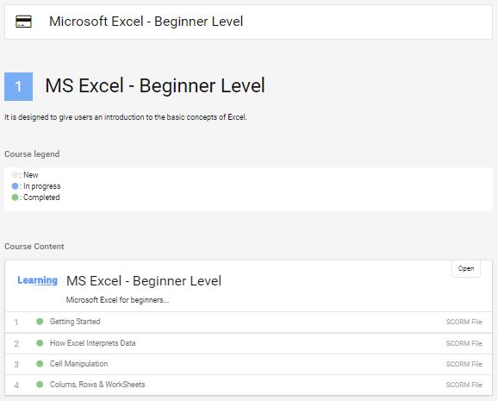The height and width of the screenshot is (401, 498).
Task: Click row number 1 in the lesson list
Action: [x=16, y=323]
